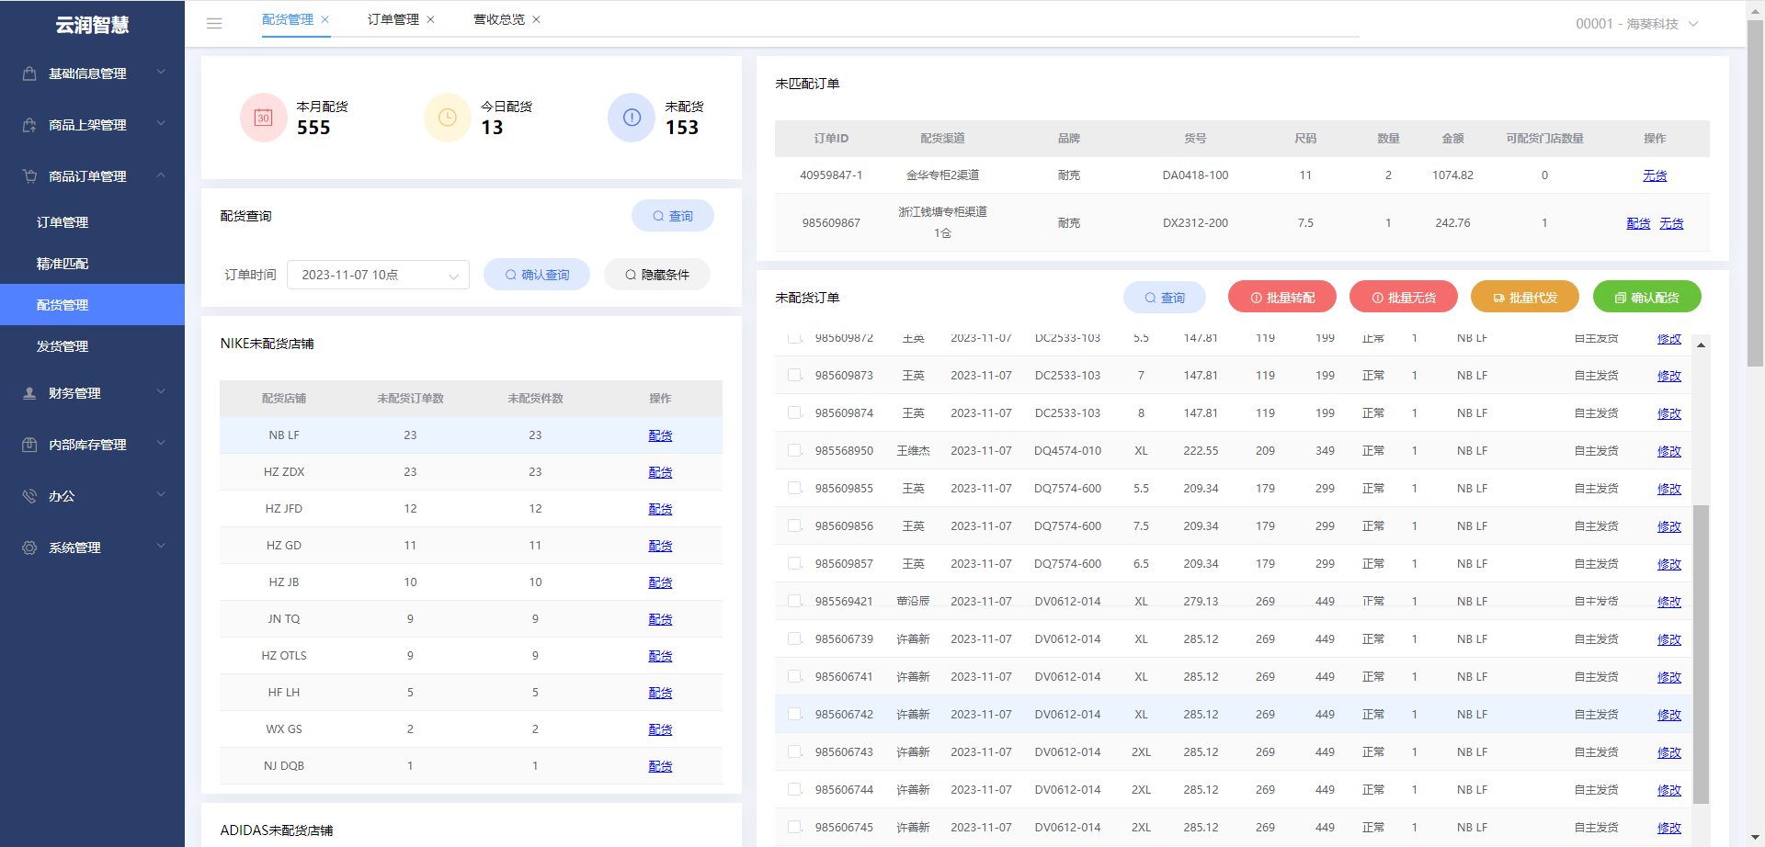The height and width of the screenshot is (847, 1765).
Task: Close the 订单管理 tab
Action: [x=431, y=19]
